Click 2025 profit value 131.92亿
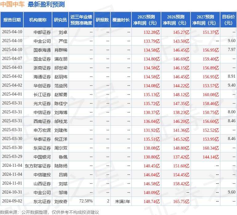This screenshot has width=237, height=215. pos(152,130)
